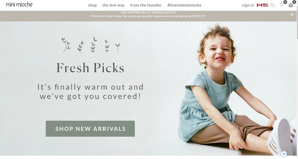Go to from the founder page
298x159 pixels.
pyautogui.click(x=146, y=5)
